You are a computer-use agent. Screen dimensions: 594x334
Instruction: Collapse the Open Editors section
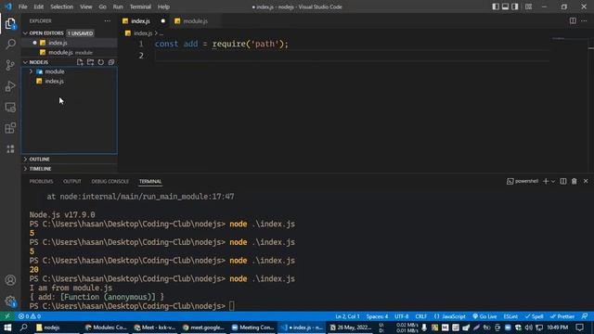coord(25,33)
